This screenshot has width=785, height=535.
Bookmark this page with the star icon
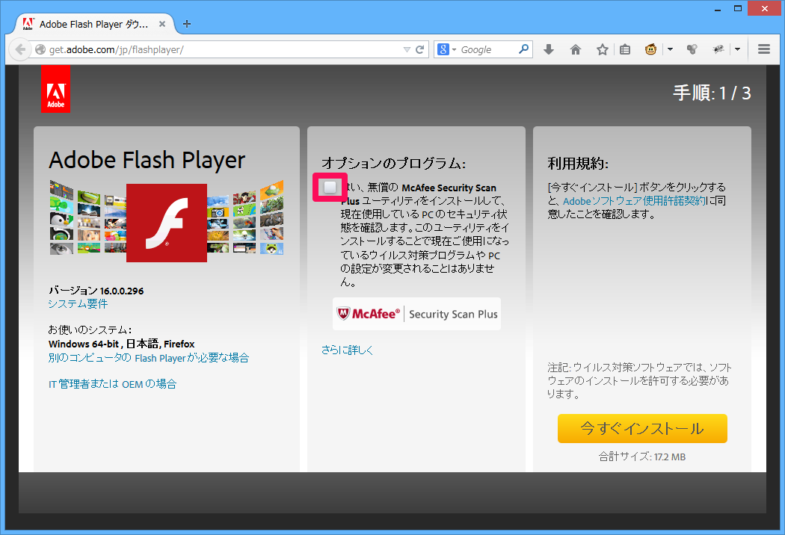click(x=602, y=50)
